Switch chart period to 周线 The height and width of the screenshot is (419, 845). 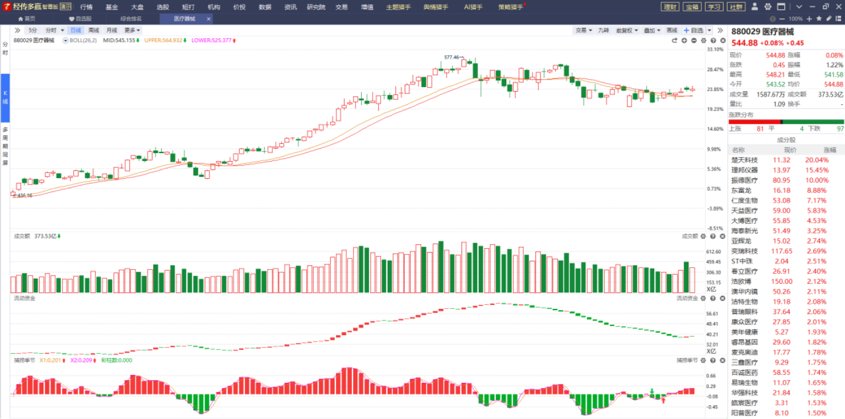click(x=94, y=30)
